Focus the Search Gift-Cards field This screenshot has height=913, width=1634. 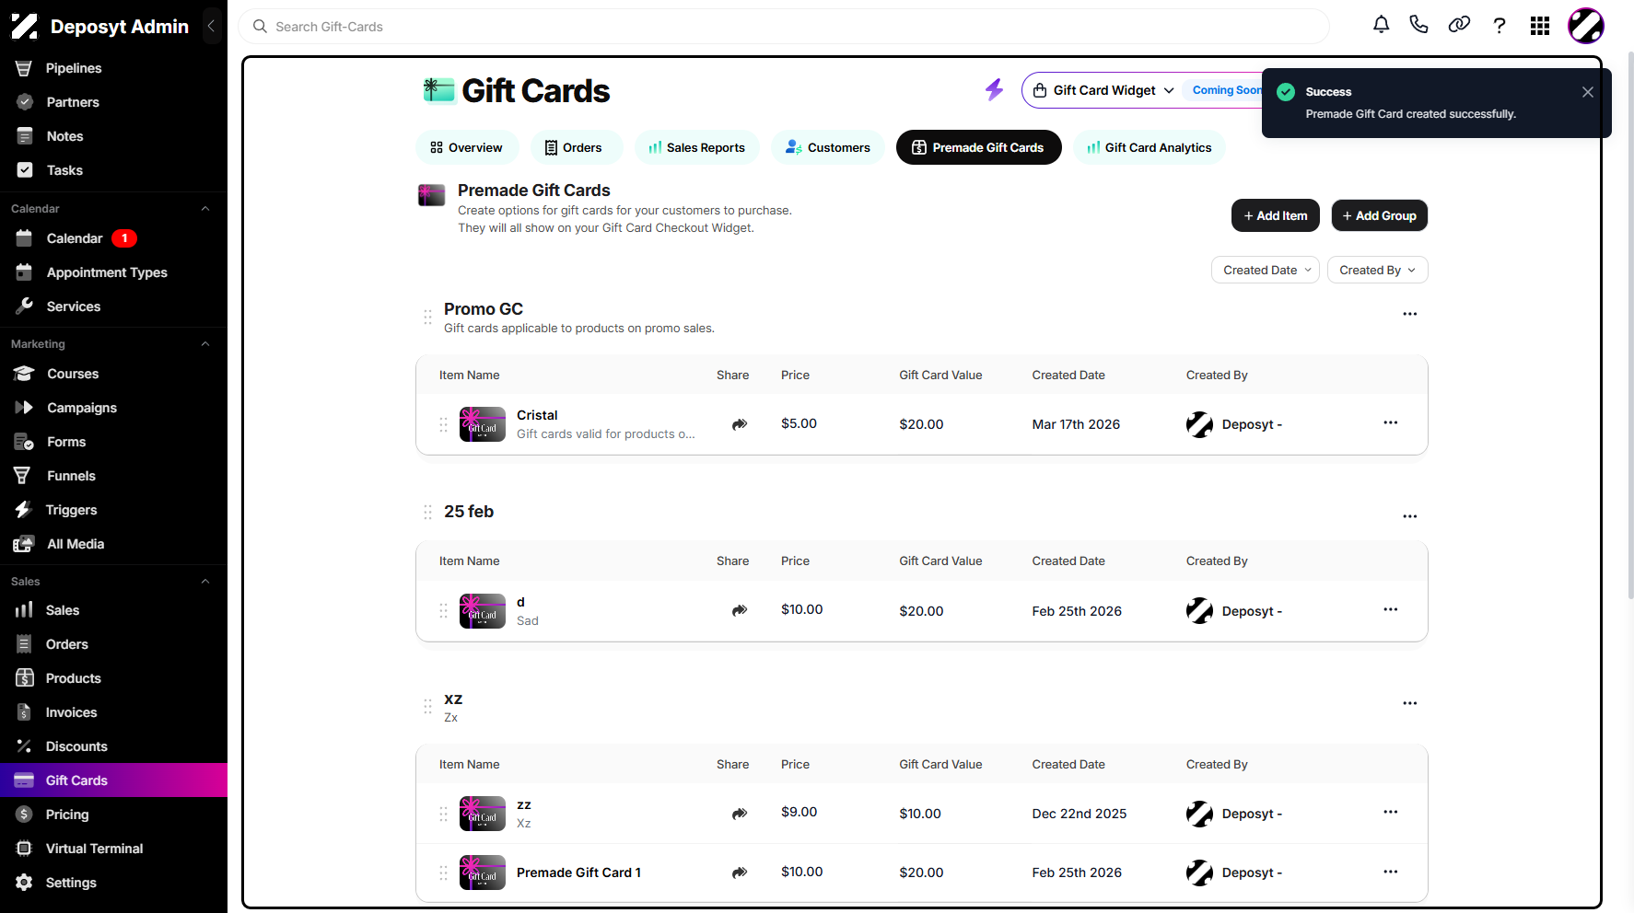click(x=784, y=27)
